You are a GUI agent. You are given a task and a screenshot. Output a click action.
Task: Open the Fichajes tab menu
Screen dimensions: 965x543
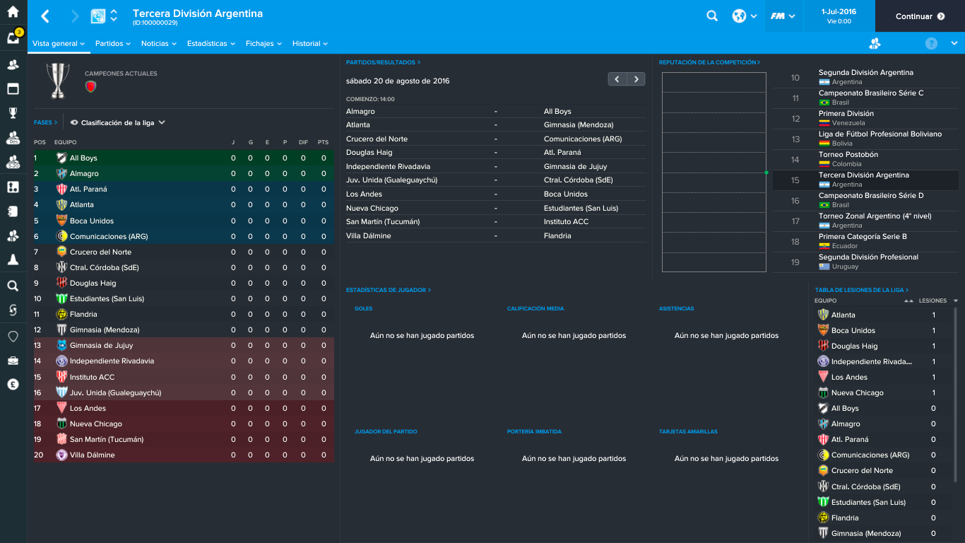(x=264, y=43)
